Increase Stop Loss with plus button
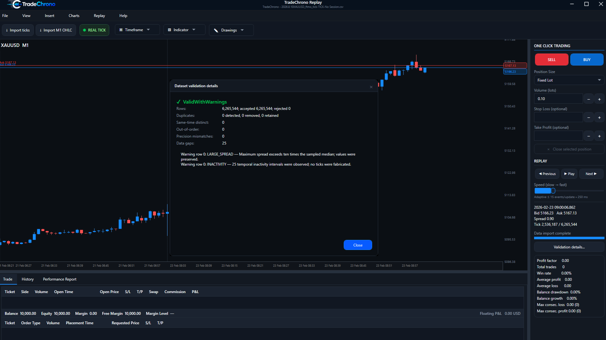The height and width of the screenshot is (340, 606). [x=599, y=117]
